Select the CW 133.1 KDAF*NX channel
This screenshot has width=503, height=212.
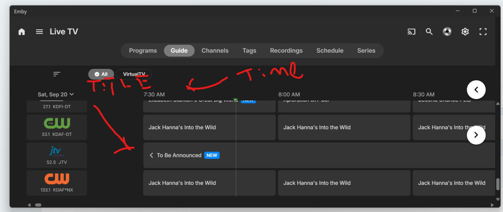tap(57, 183)
